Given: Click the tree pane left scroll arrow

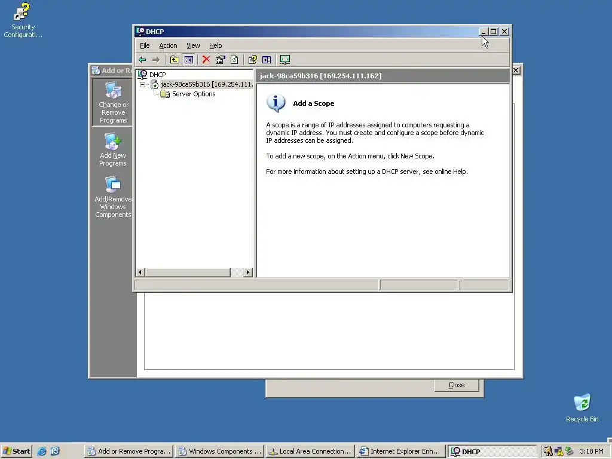Looking at the screenshot, I should click(x=140, y=273).
